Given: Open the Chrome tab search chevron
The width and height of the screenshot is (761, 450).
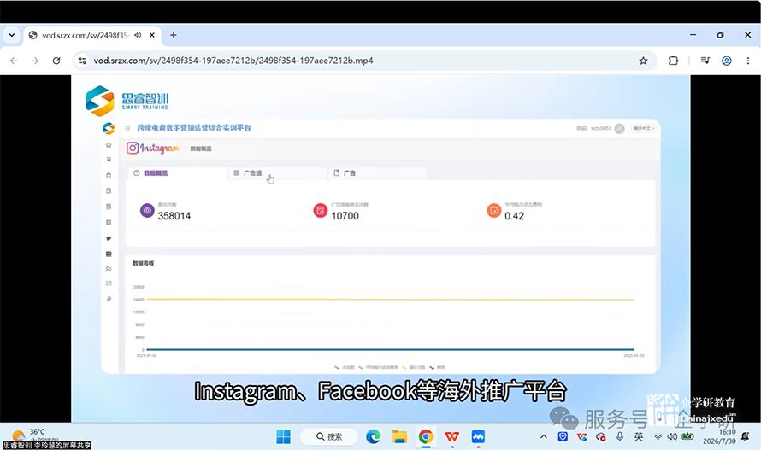Looking at the screenshot, I should pos(12,35).
